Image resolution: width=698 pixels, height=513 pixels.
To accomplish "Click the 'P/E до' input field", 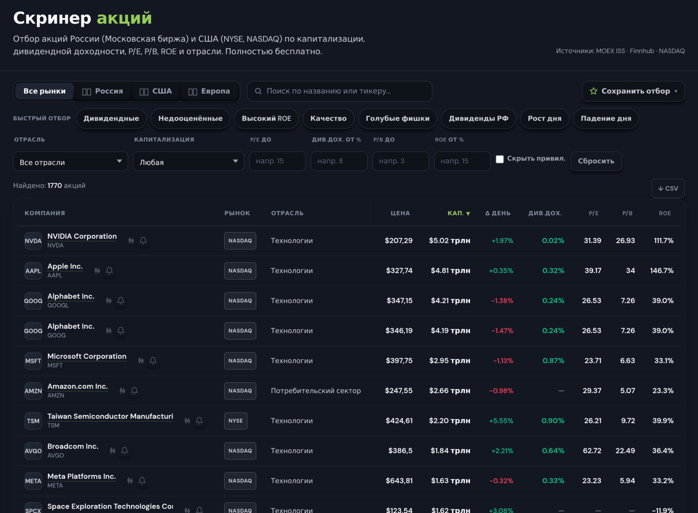I will (277, 161).
